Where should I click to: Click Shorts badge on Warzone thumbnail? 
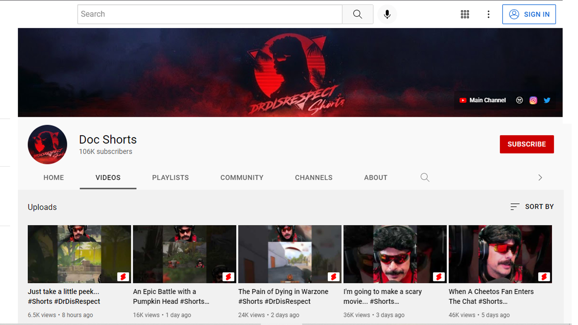click(334, 277)
